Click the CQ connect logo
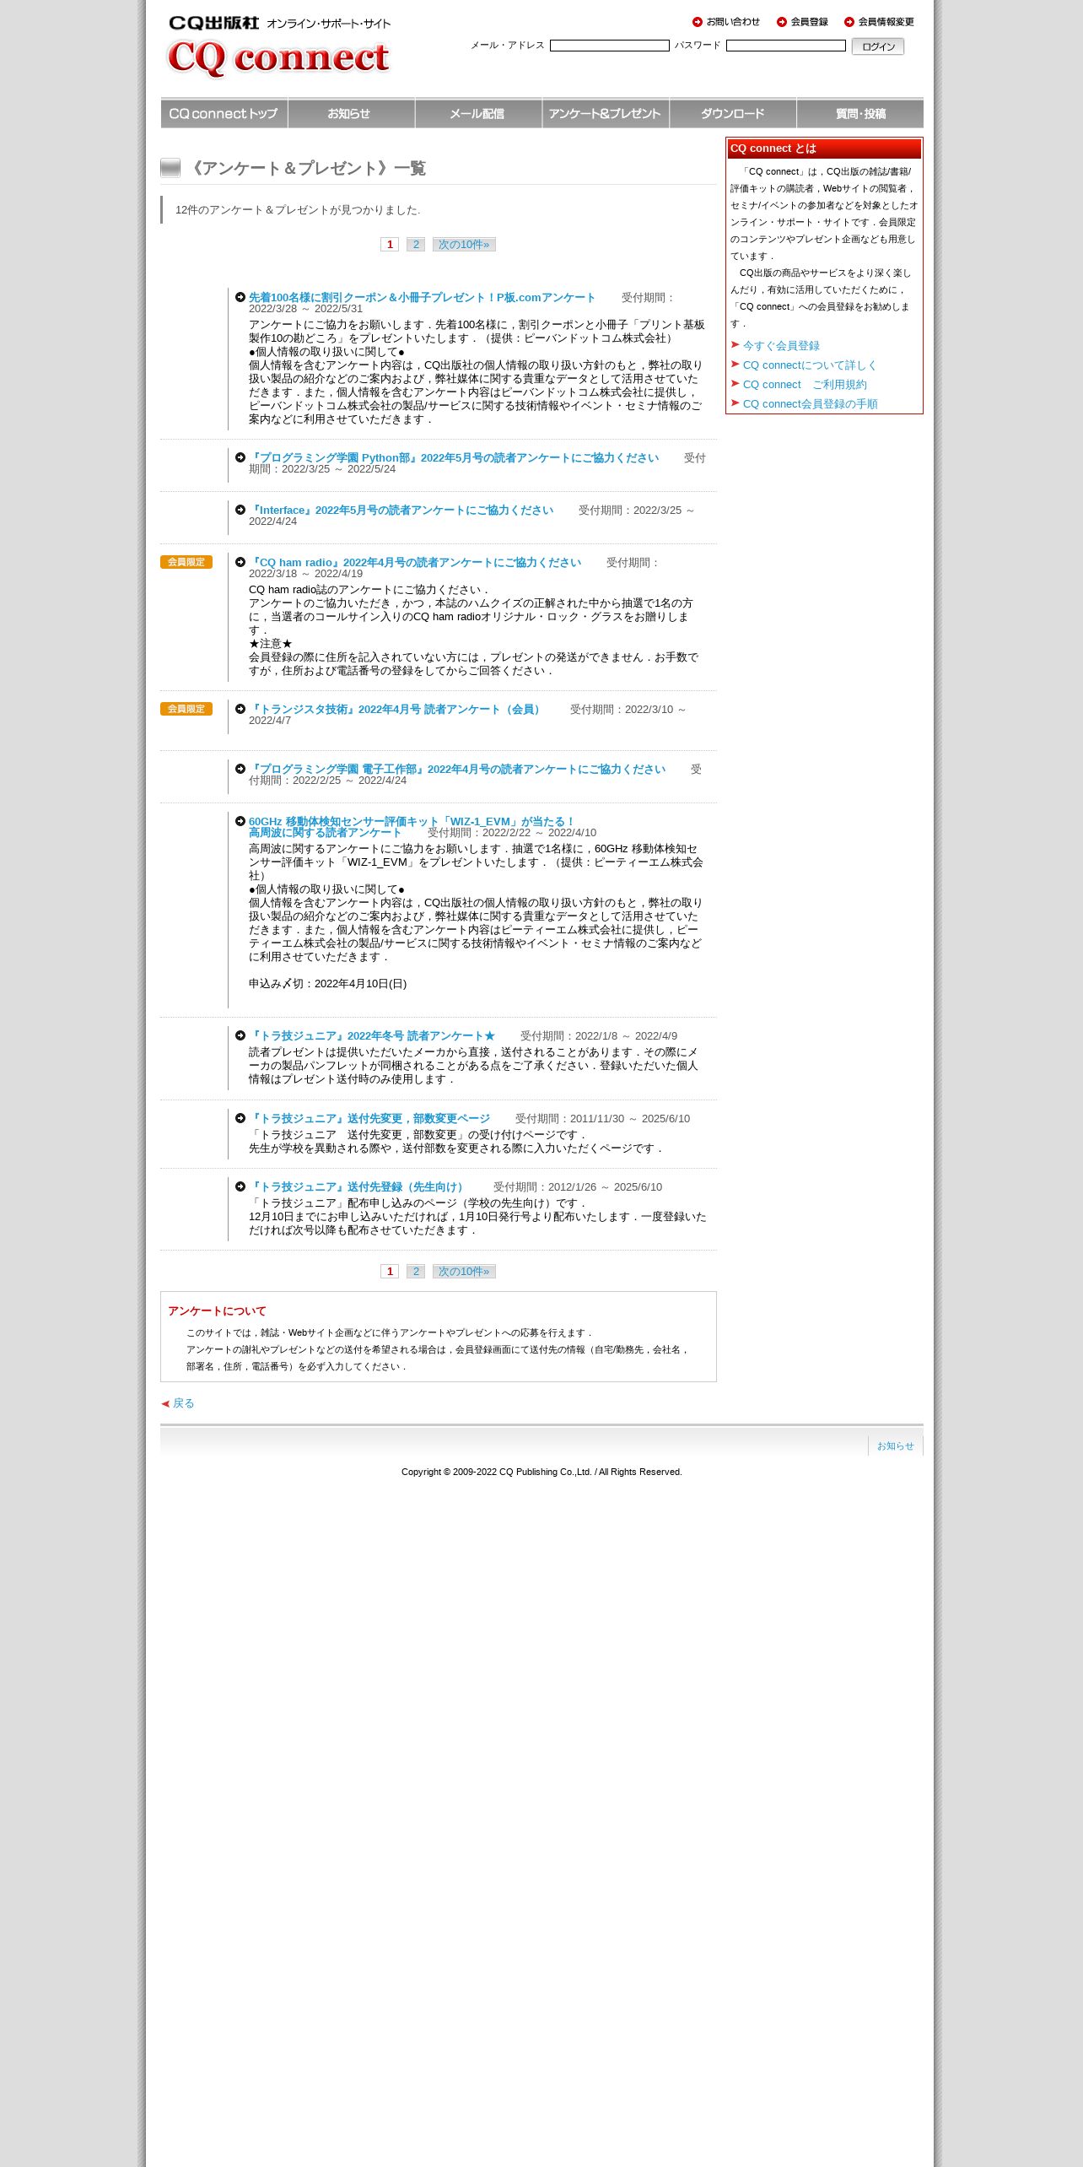The image size is (1083, 2167). coord(277,58)
